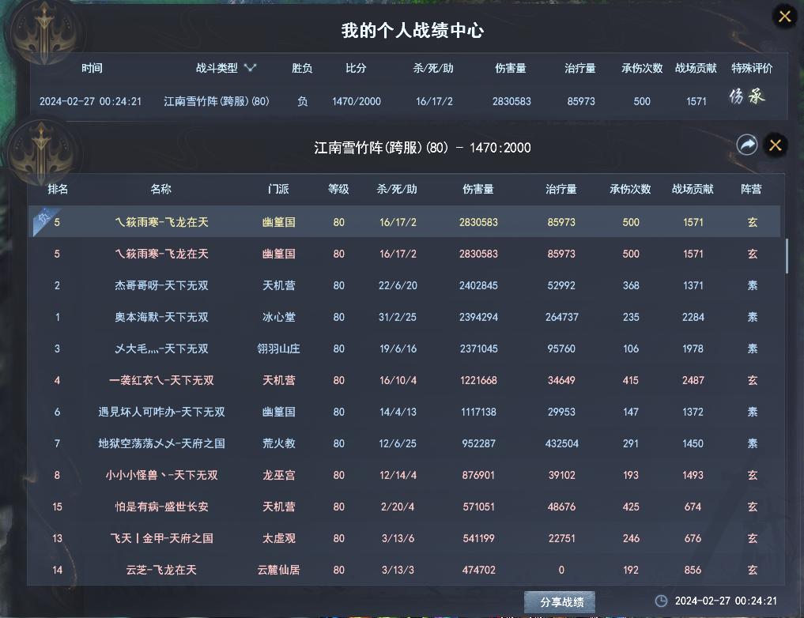This screenshot has width=804, height=618.
Task: Click the share arrow icon beside battle title
Action: coord(747,145)
